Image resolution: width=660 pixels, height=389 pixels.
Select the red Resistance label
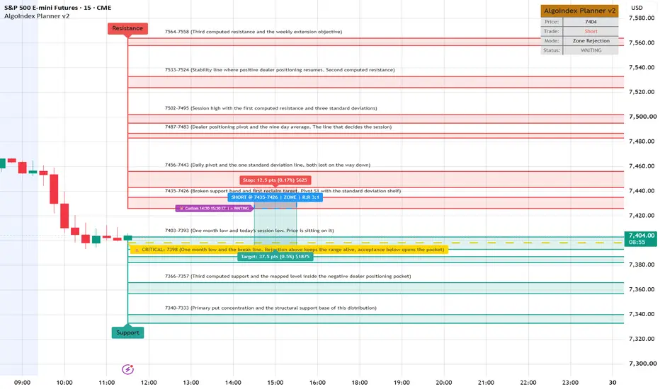click(x=127, y=28)
